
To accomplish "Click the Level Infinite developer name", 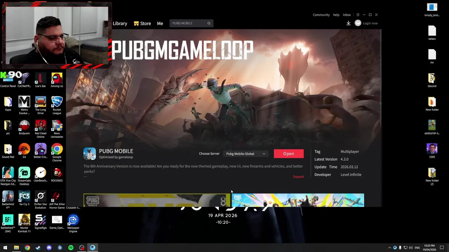I will [x=351, y=175].
